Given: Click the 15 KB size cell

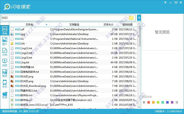Looking at the screenshot, I should 114,53.
